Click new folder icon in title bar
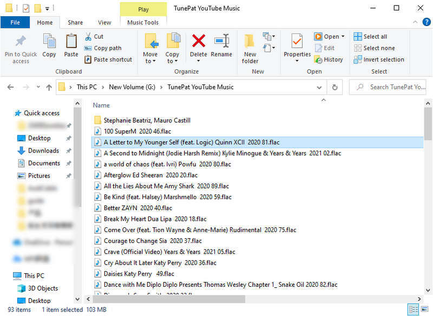Screen dimensions: 433x316 (x=37, y=8)
